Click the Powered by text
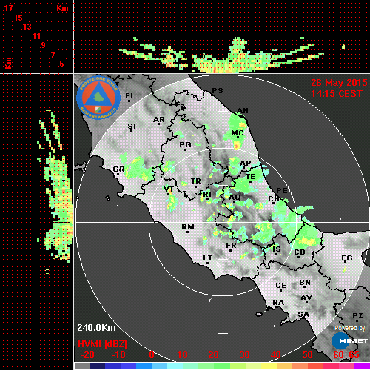This screenshot has height=370, width=370. 350,328
